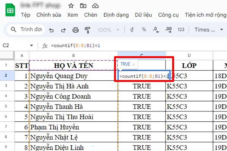Select TRUE cell in row 6
The image size is (227, 151).
[142, 117]
